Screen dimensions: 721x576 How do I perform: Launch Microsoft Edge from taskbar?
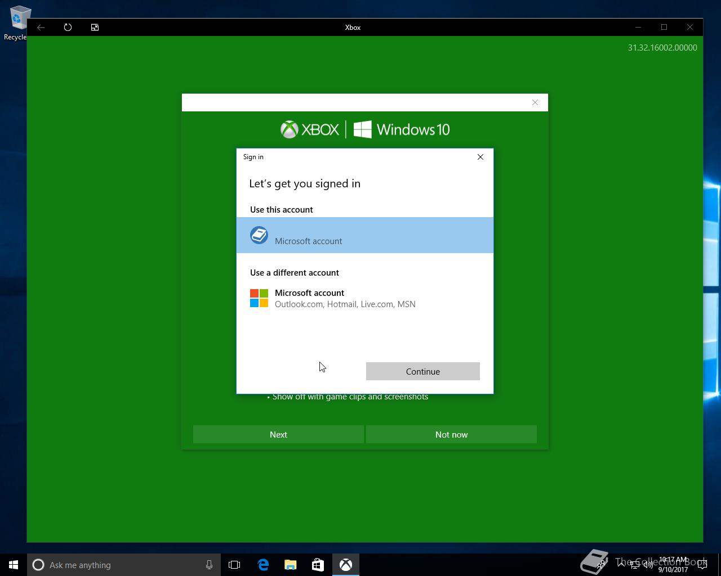point(263,565)
